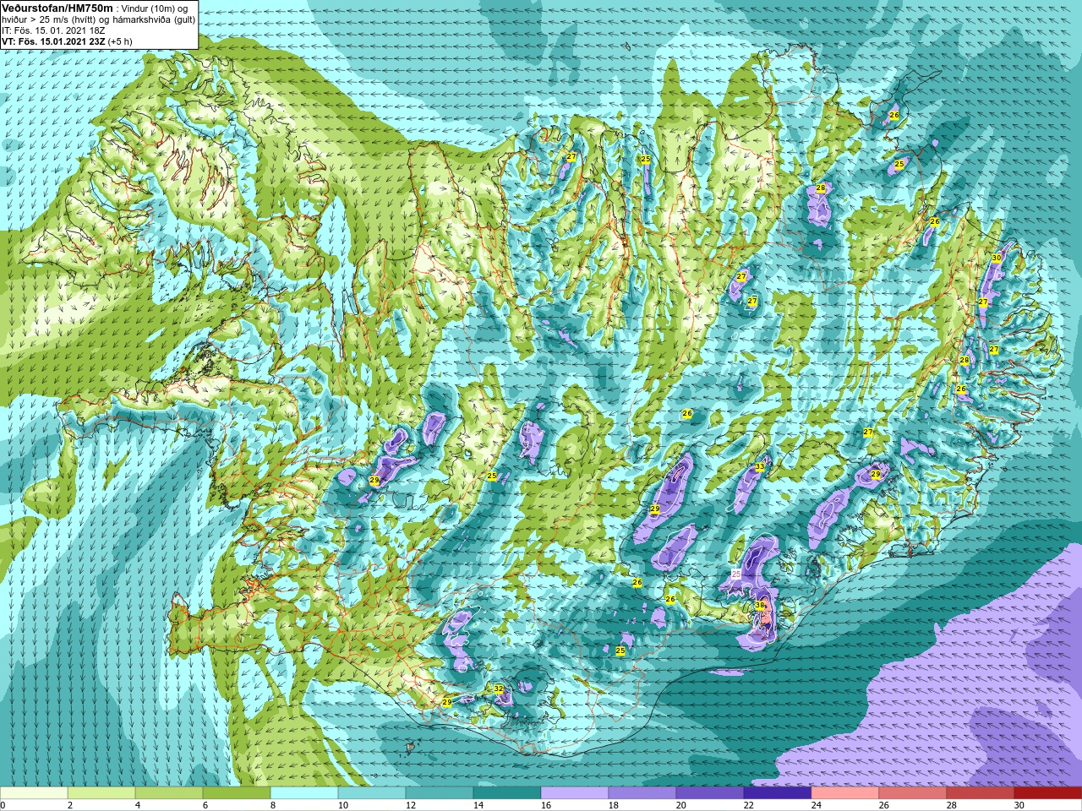Select the 'VT: Fös. 15.01.2021 23Z (+5 h)' line
The height and width of the screenshot is (811, 1082).
66,41
